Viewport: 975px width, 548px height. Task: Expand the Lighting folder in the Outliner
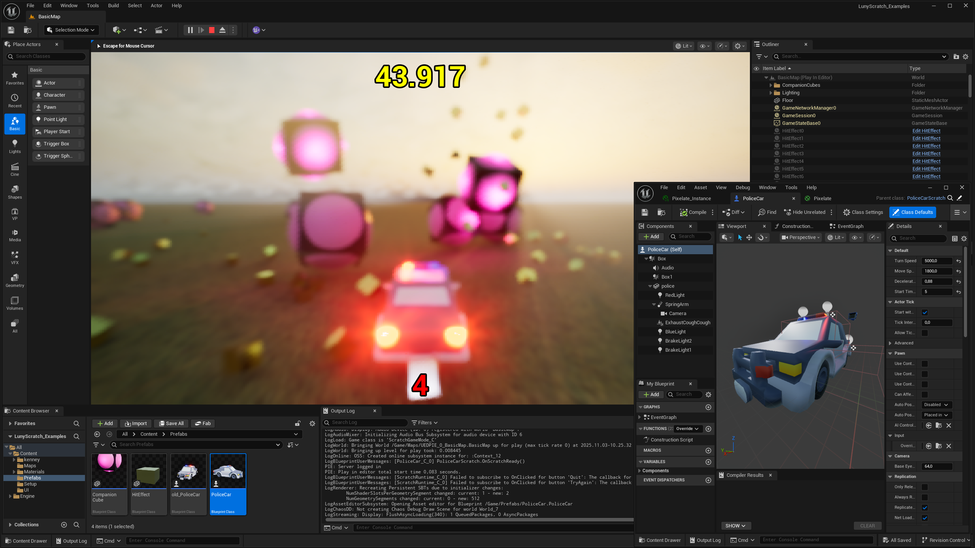point(771,92)
